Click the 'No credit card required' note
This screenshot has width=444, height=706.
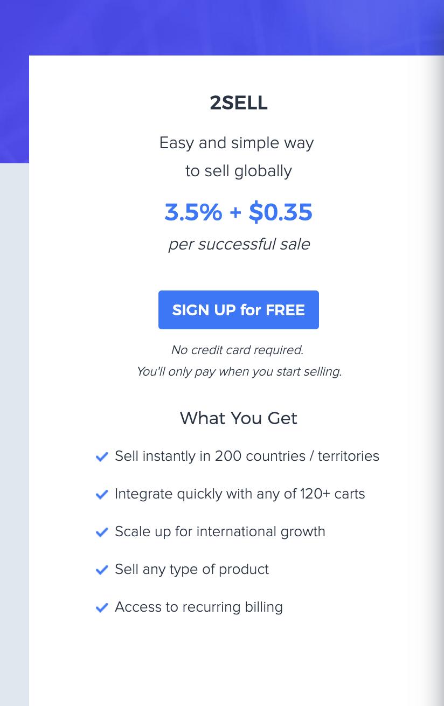click(237, 350)
